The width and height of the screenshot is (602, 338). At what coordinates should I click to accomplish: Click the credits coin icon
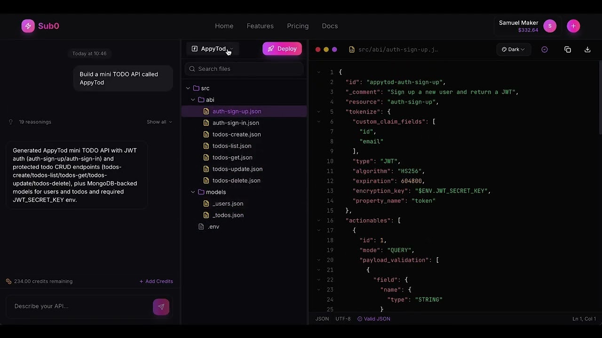point(8,281)
